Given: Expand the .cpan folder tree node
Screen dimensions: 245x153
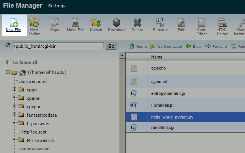Looking at the screenshot, I should (15, 89).
